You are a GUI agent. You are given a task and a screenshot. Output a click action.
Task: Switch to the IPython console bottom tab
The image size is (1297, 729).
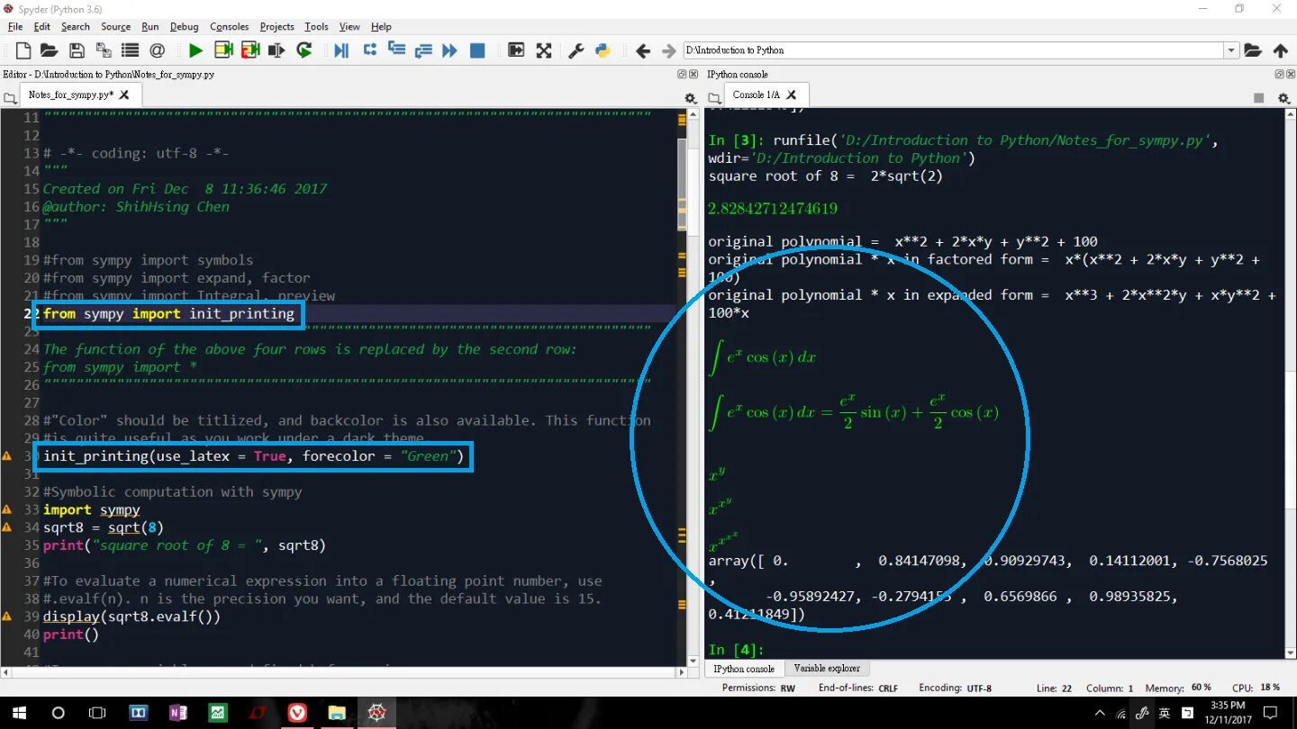coord(744,669)
